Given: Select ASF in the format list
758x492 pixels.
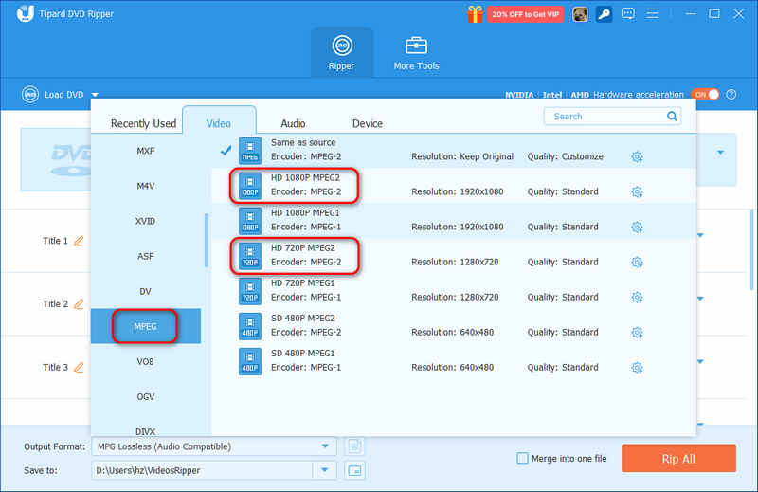Looking at the screenshot, I should (x=146, y=256).
